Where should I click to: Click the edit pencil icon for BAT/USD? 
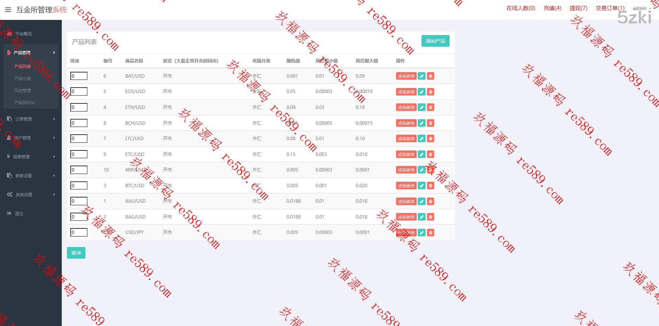tap(421, 76)
